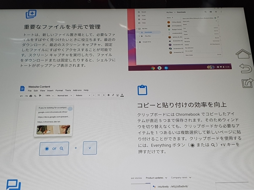Increase font size with the plus button
The image size is (254, 190).
(104, 95)
